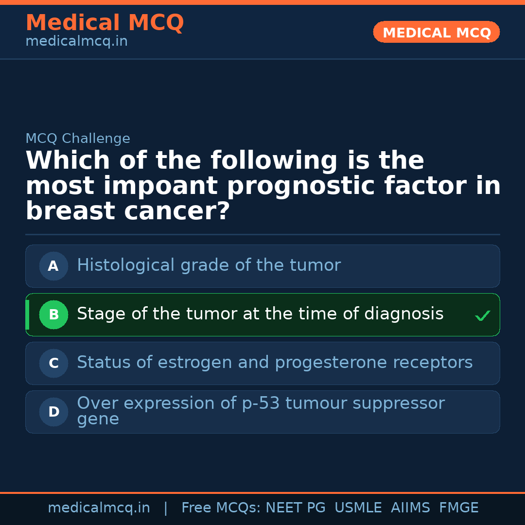Choose "Status of estrogen and progesterone receptors" text

pyautogui.click(x=275, y=363)
